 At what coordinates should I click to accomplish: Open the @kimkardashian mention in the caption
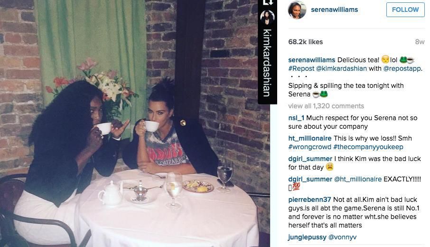[x=341, y=68]
